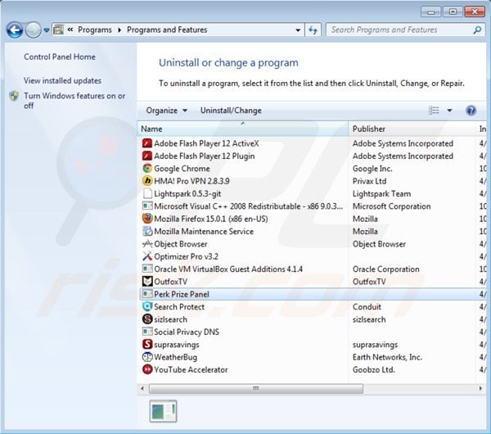Open Turn Windows features on or off
The image size is (491, 434).
pos(74,101)
